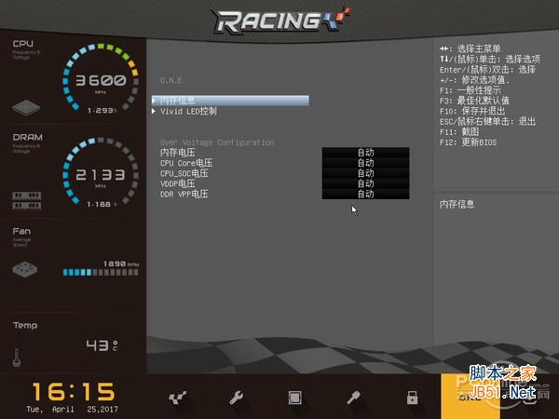559x419 pixels.
Task: Click the 16:15 clock display
Action: click(74, 392)
